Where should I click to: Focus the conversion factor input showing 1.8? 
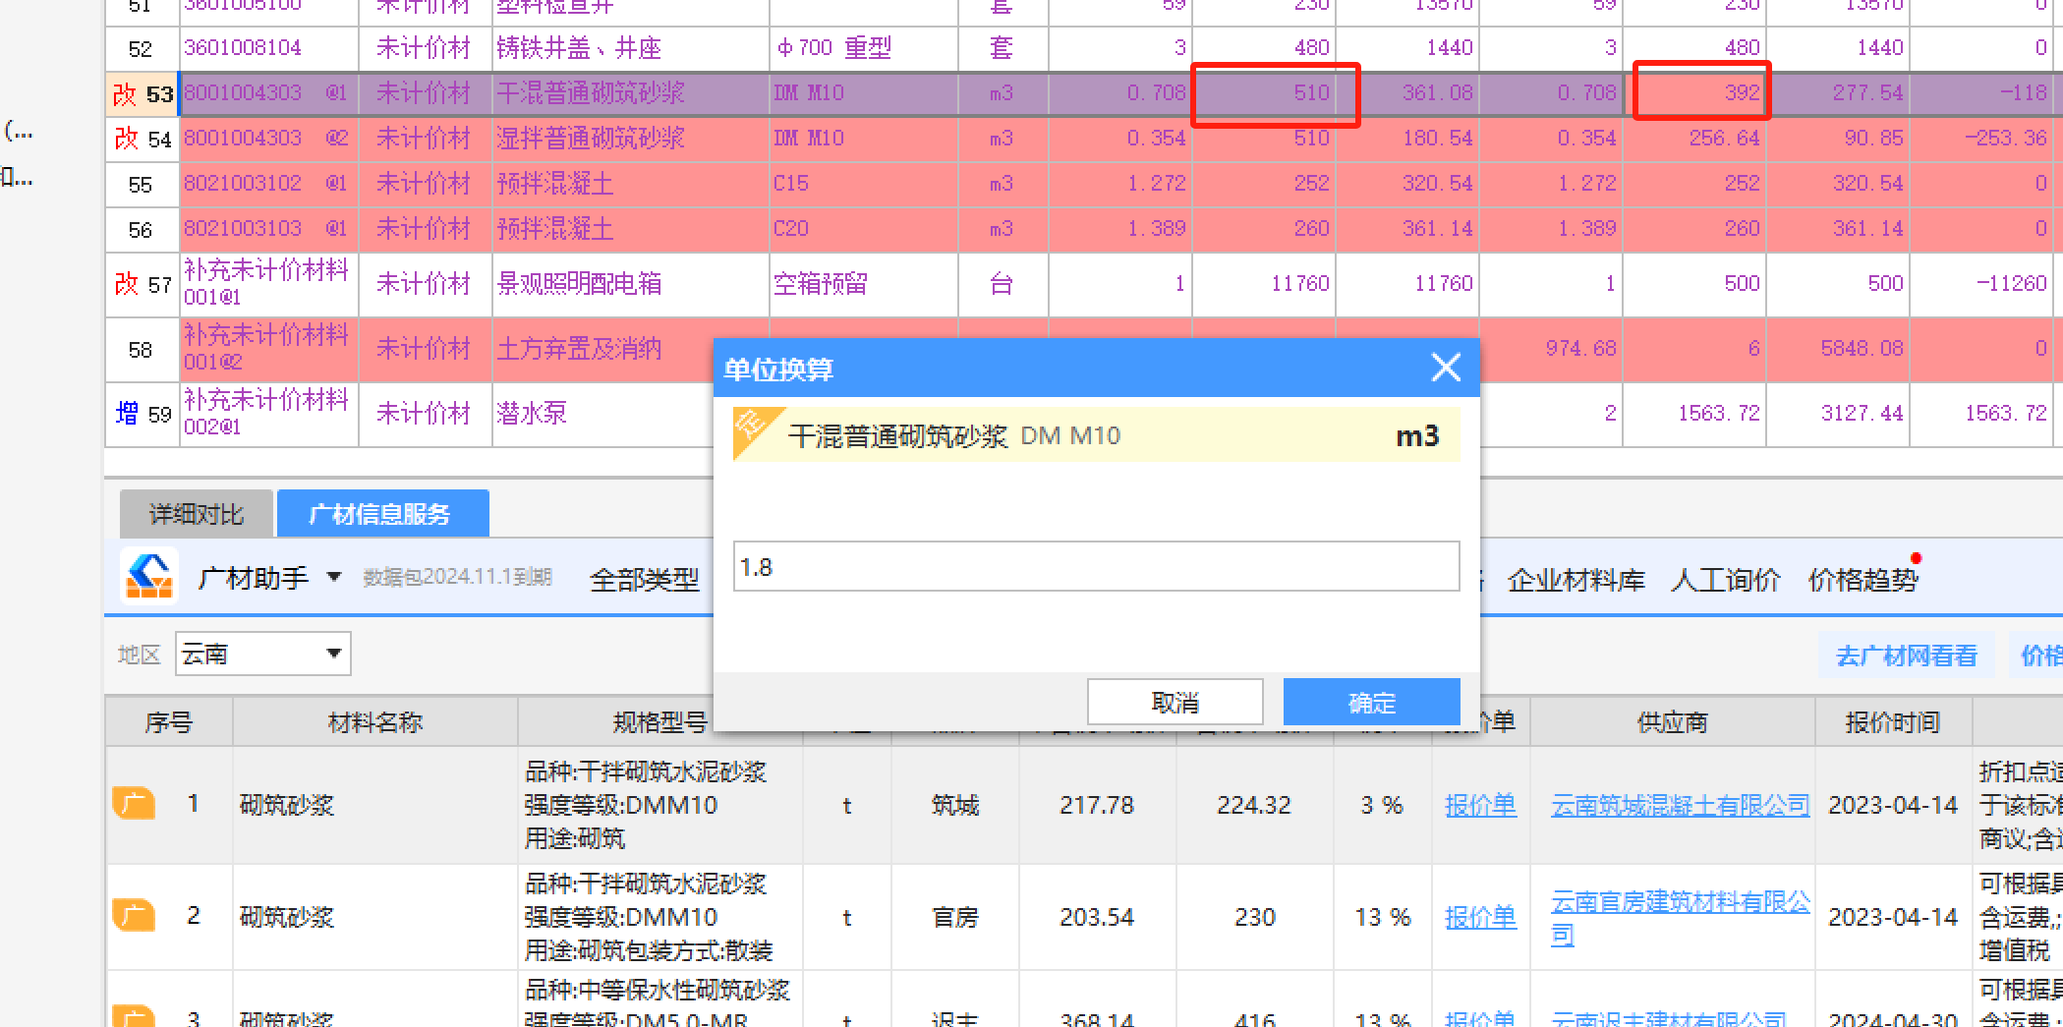pyautogui.click(x=1096, y=567)
